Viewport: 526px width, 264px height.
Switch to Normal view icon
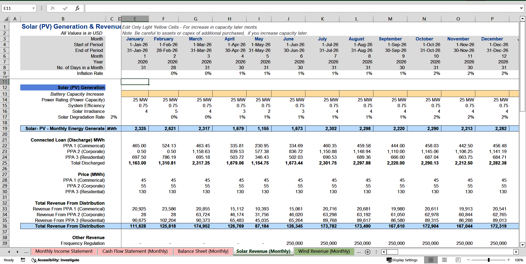(x=431, y=260)
